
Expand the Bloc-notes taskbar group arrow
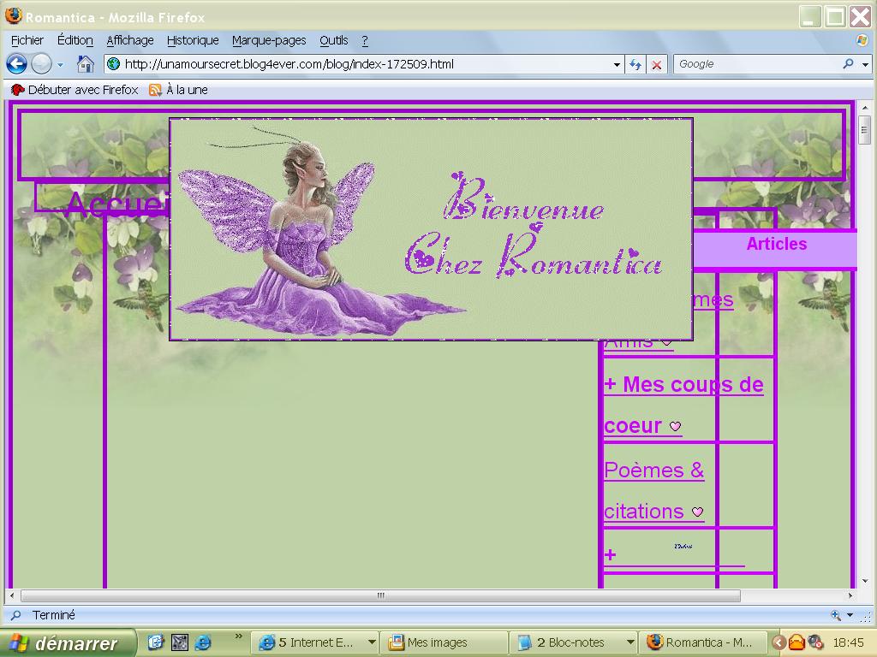point(629,642)
